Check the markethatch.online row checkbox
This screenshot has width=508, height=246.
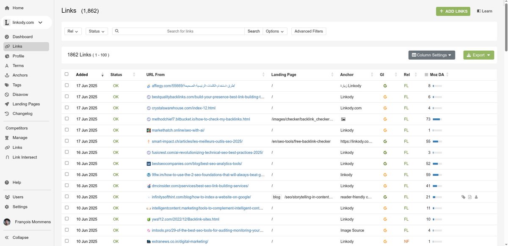(66, 130)
